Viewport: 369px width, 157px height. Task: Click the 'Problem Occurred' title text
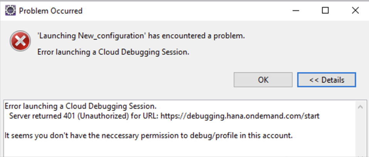point(51,11)
